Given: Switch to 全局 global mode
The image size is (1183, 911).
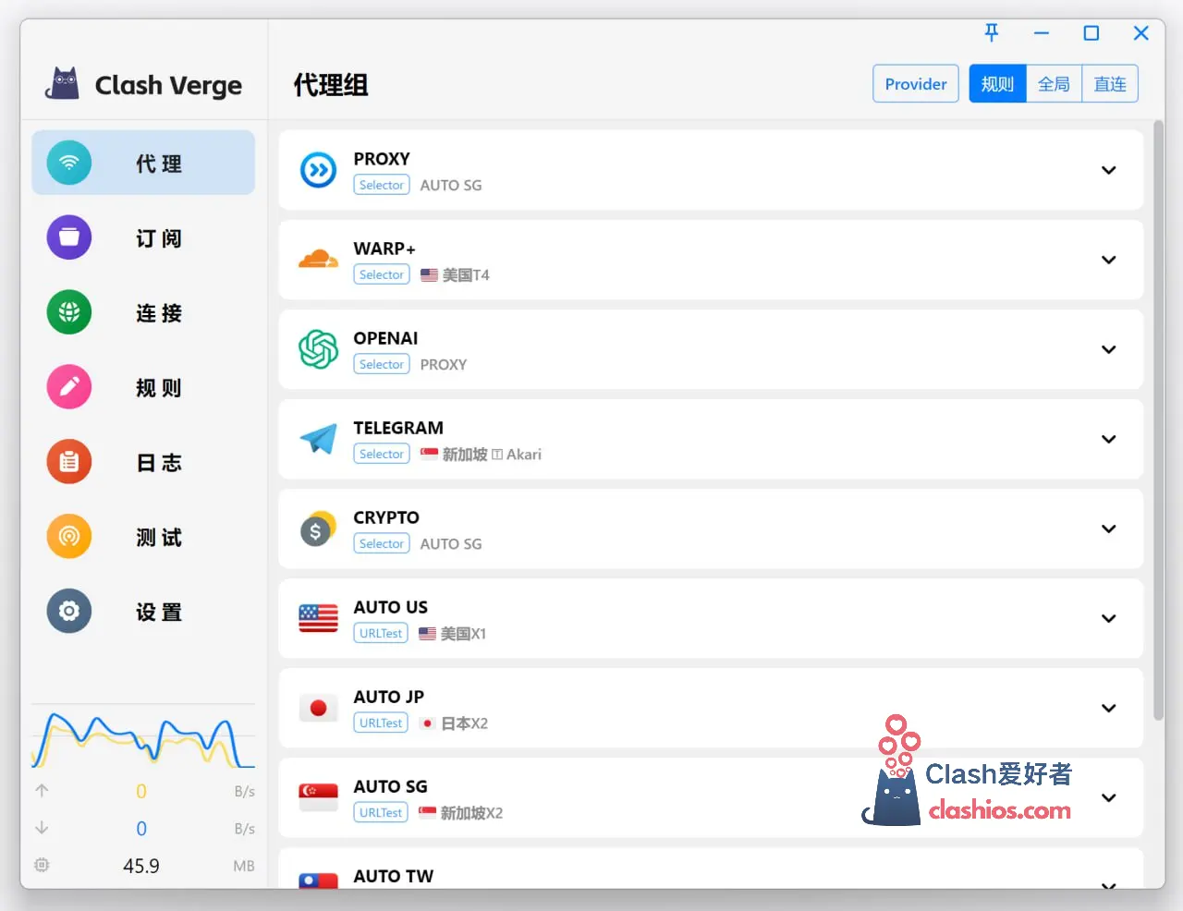Looking at the screenshot, I should pyautogui.click(x=1054, y=84).
